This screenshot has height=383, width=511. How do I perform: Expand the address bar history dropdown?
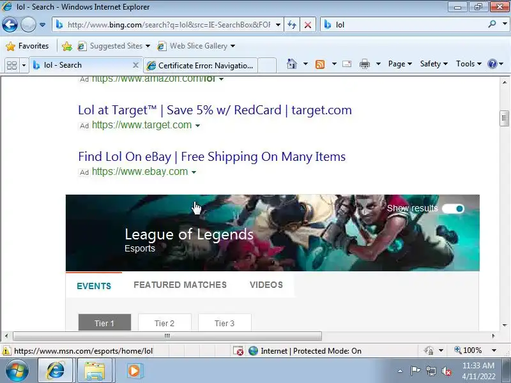click(278, 25)
